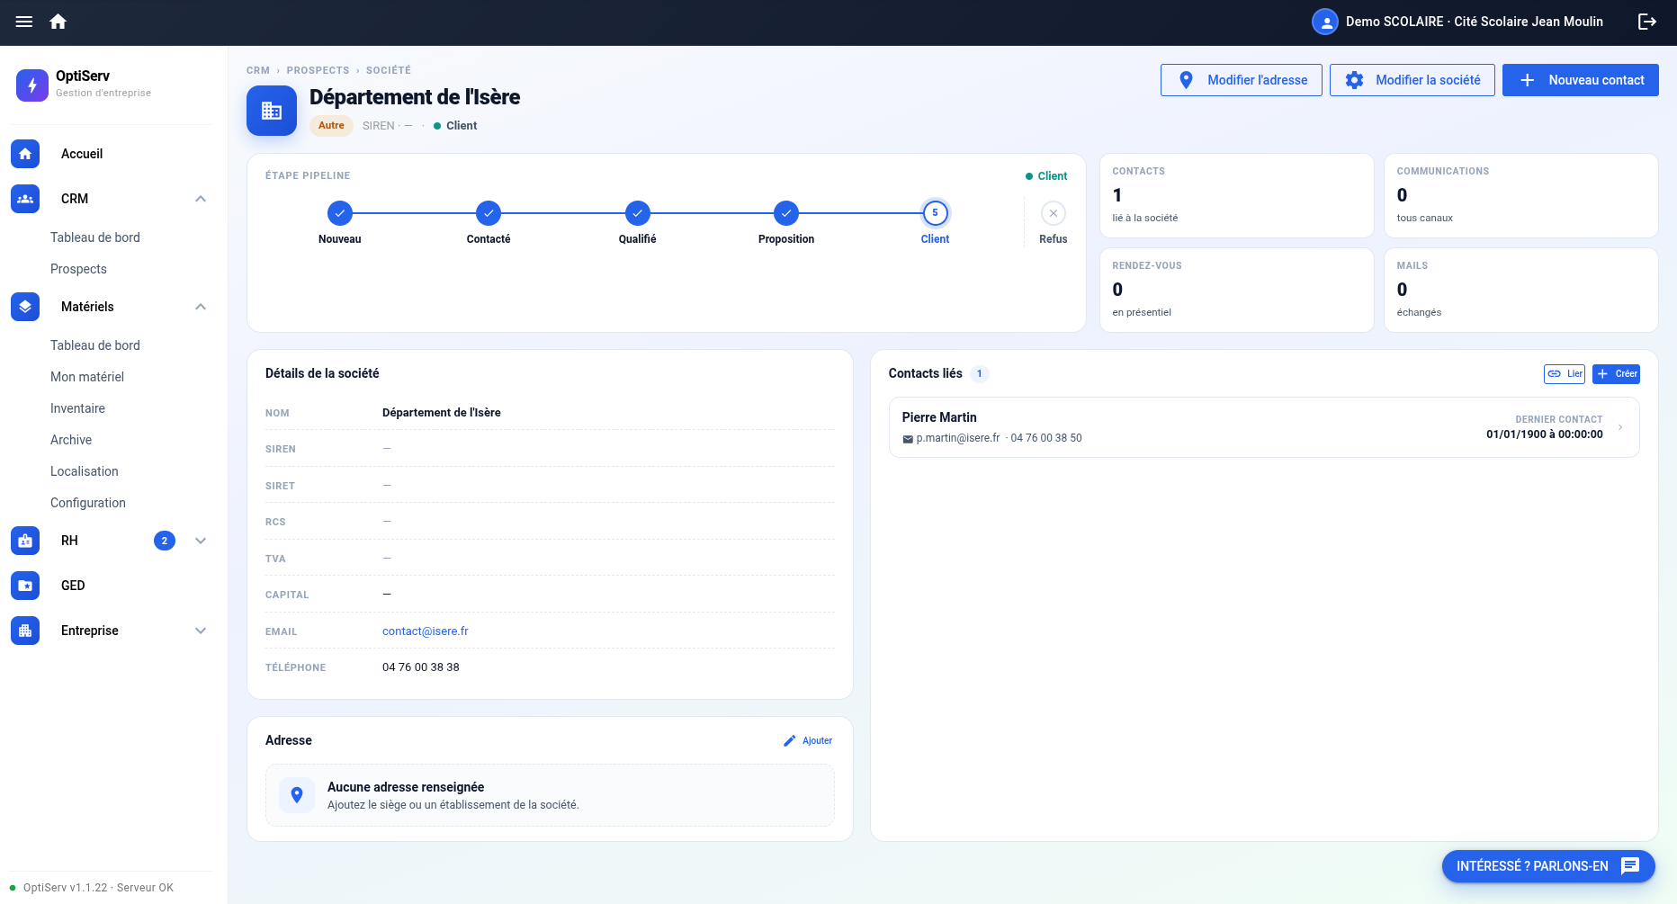Click Demo SCOLAIRE user name in top bar
1677x904 pixels.
tap(1475, 22)
